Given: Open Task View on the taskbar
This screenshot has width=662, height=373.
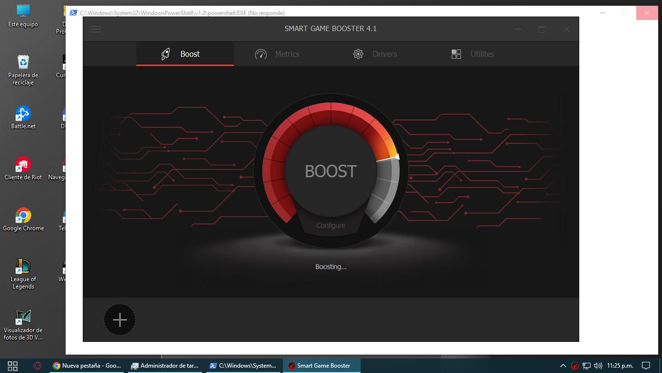Looking at the screenshot, I should [x=13, y=366].
